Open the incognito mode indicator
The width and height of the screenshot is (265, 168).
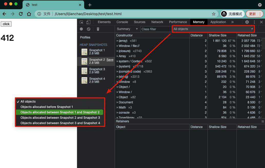pyautogui.click(x=232, y=14)
